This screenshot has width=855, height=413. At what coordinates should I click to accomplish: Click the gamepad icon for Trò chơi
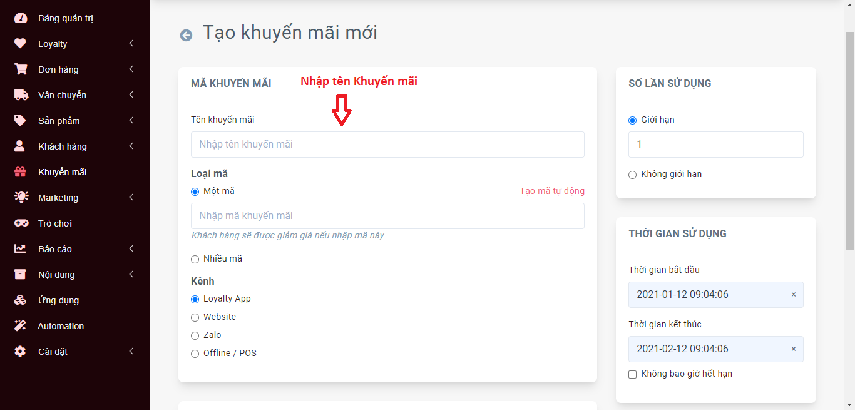[21, 223]
